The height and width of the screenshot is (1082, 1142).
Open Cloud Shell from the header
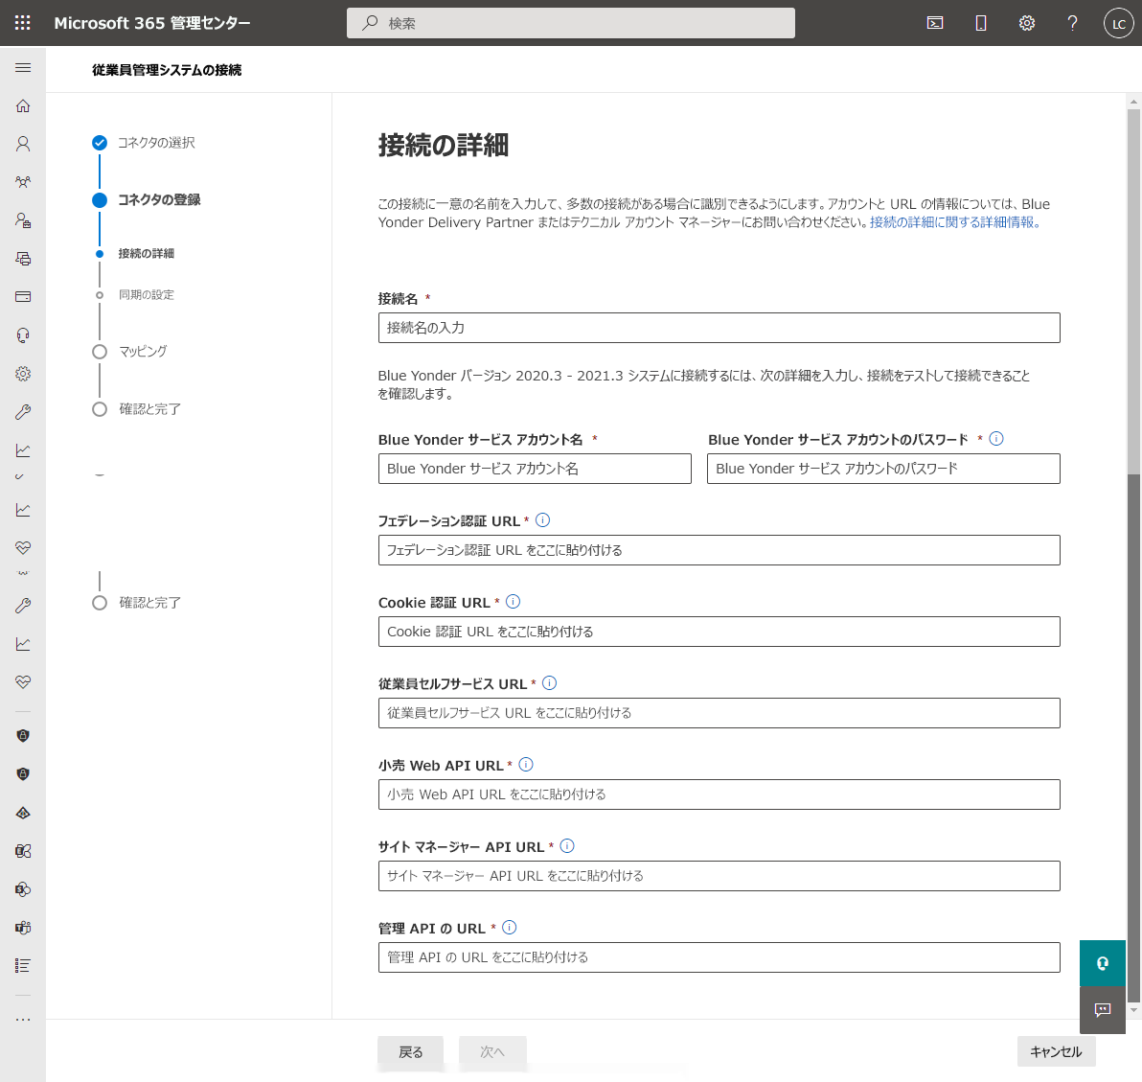pyautogui.click(x=934, y=23)
